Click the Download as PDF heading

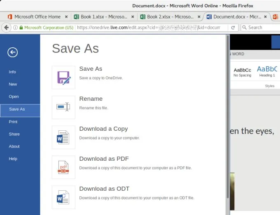(104, 159)
